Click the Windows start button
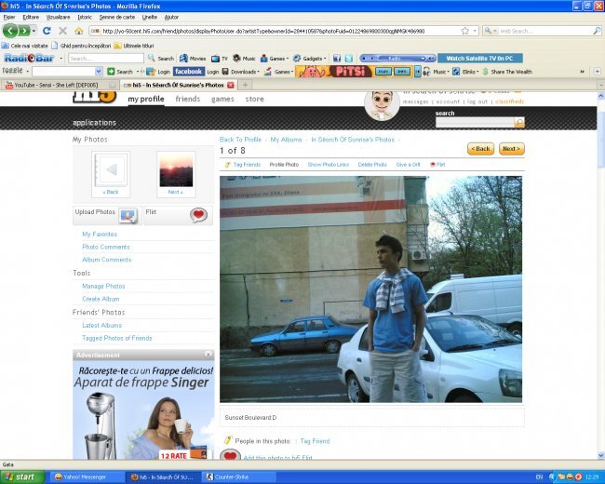 pyautogui.click(x=22, y=477)
